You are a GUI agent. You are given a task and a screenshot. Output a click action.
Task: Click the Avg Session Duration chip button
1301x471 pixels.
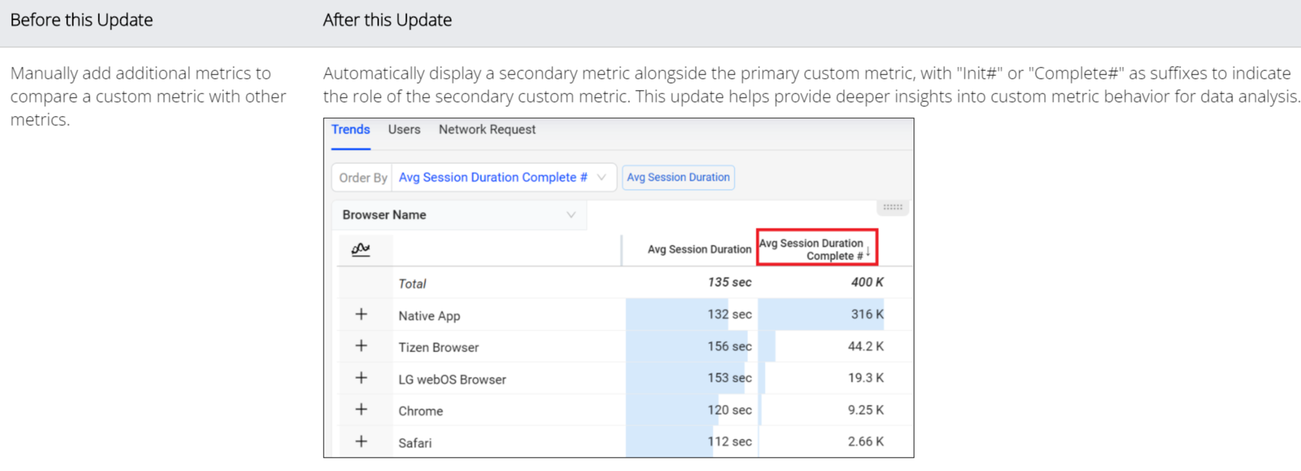(x=678, y=177)
